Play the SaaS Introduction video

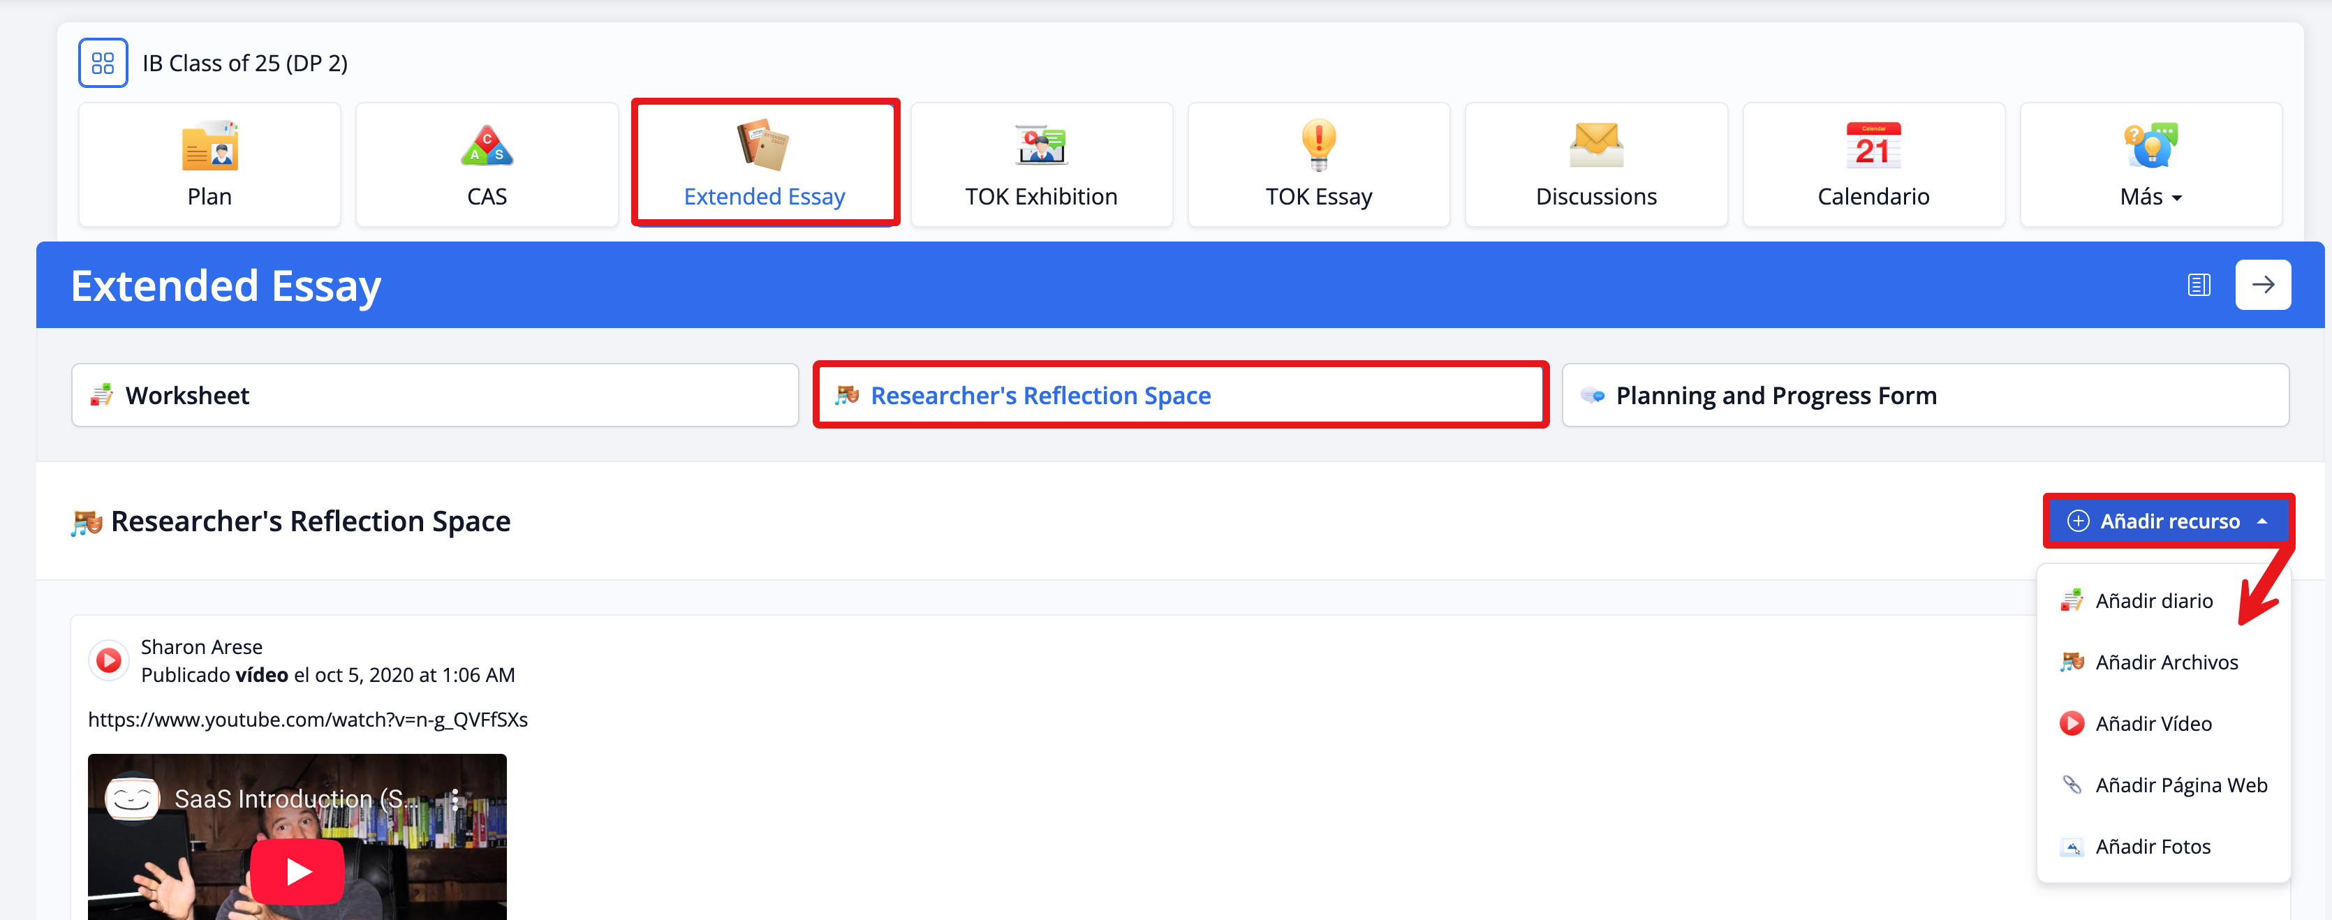click(x=297, y=871)
